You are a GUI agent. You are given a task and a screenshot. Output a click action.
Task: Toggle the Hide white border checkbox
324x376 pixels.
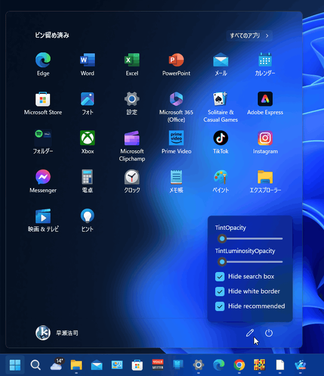[219, 291]
